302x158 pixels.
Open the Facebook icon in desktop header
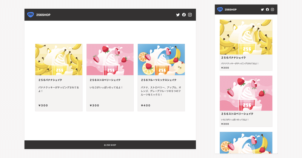tap(184, 15)
